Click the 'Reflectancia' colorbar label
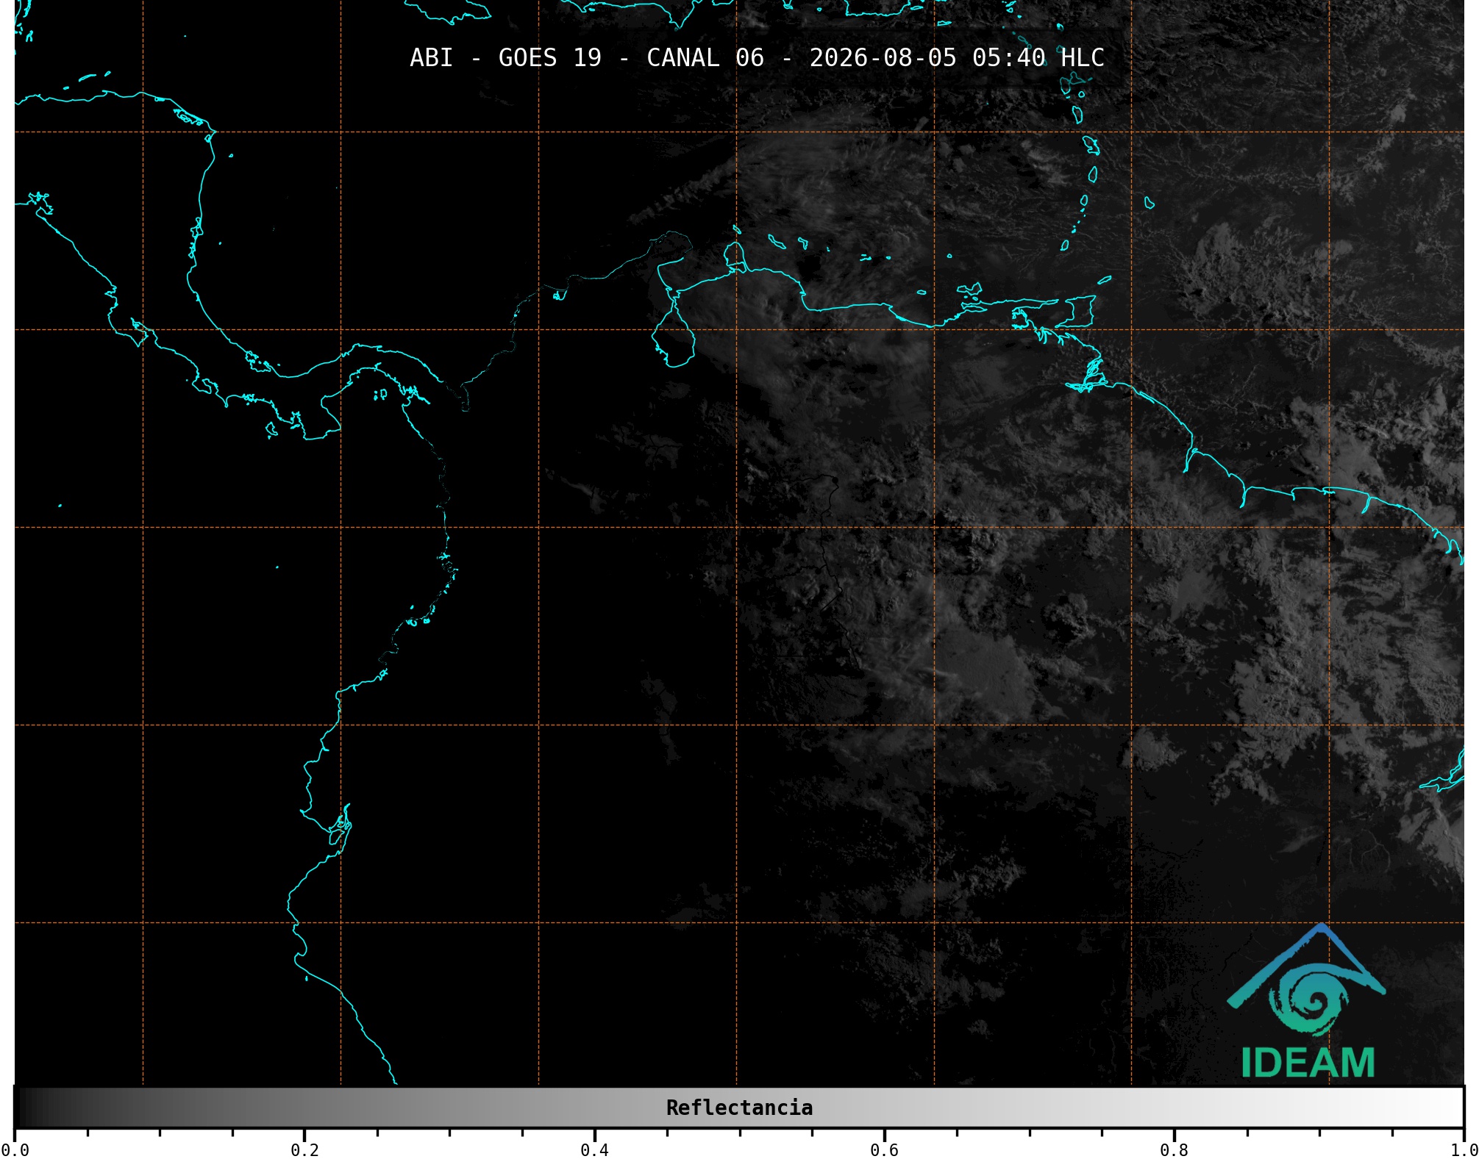The image size is (1479, 1159). coord(739,1108)
